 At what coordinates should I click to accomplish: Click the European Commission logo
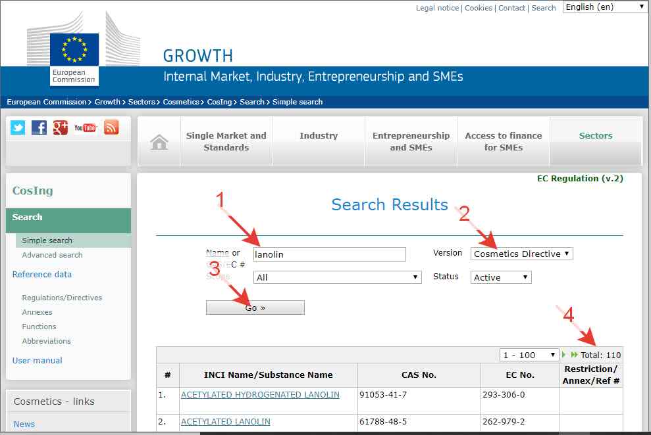(x=74, y=59)
